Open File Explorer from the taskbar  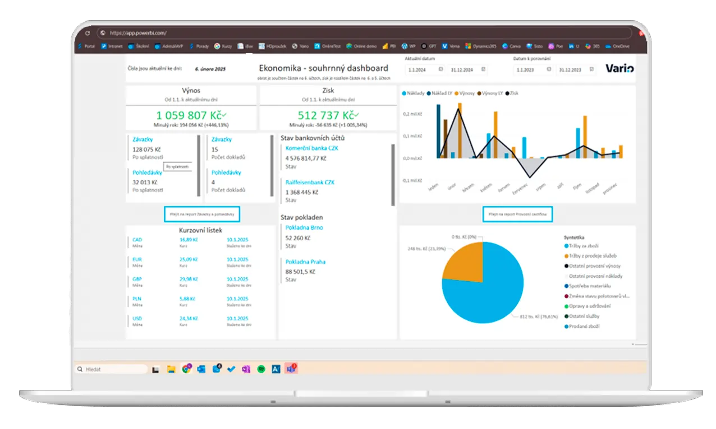(171, 369)
